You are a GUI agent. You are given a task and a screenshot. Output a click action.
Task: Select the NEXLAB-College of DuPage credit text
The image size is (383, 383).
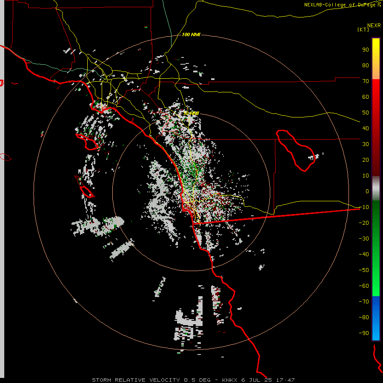[x=342, y=5]
